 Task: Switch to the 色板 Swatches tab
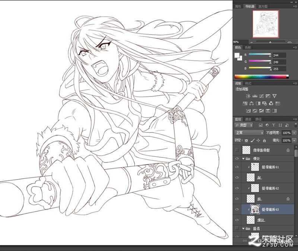[248, 48]
